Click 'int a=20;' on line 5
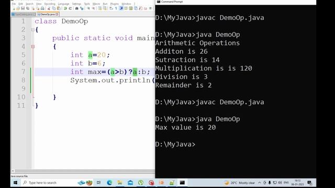 pyautogui.click(x=90, y=55)
